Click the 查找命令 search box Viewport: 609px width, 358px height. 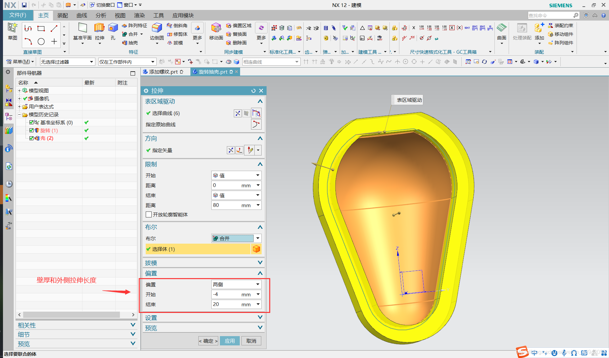[x=550, y=16]
